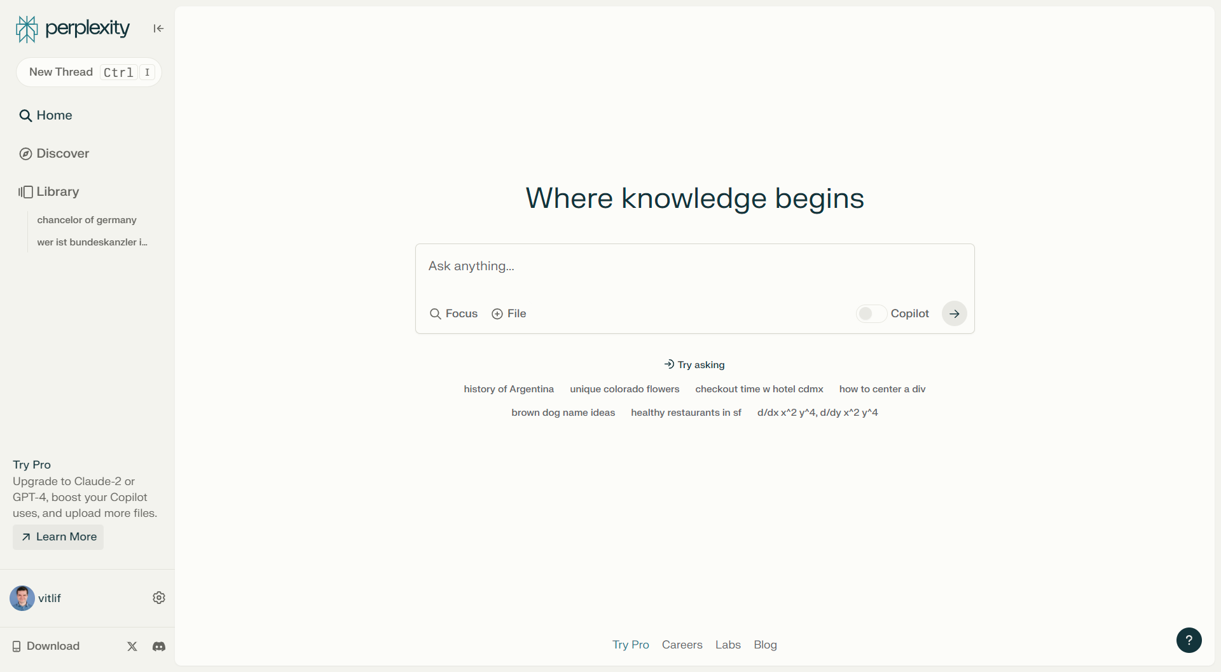Screen dimensions: 1221x672
Task: Go to Home in sidebar
Action: click(54, 115)
